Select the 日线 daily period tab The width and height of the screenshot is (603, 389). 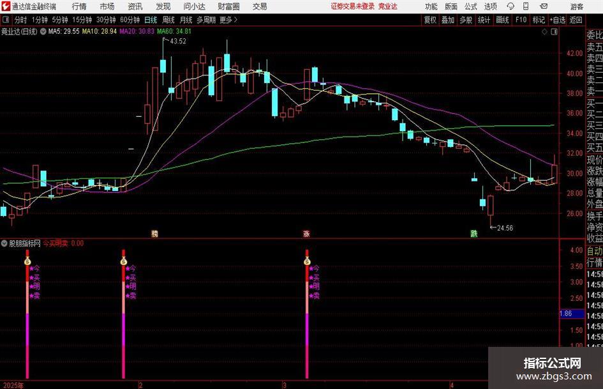point(151,20)
